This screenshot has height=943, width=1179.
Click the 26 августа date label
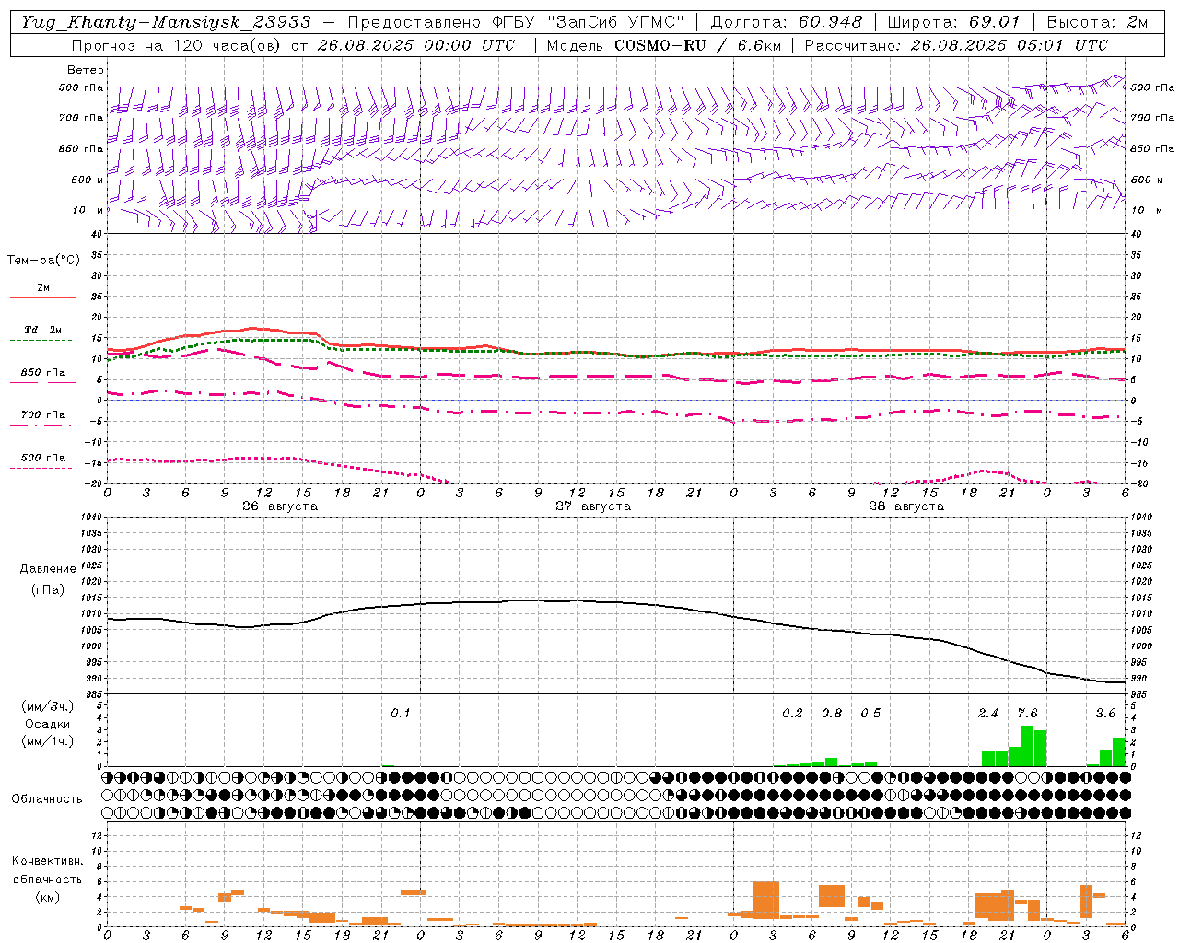[280, 506]
